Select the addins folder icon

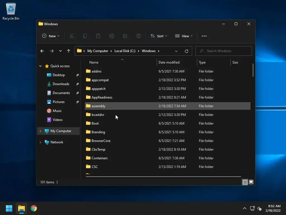[x=88, y=71]
